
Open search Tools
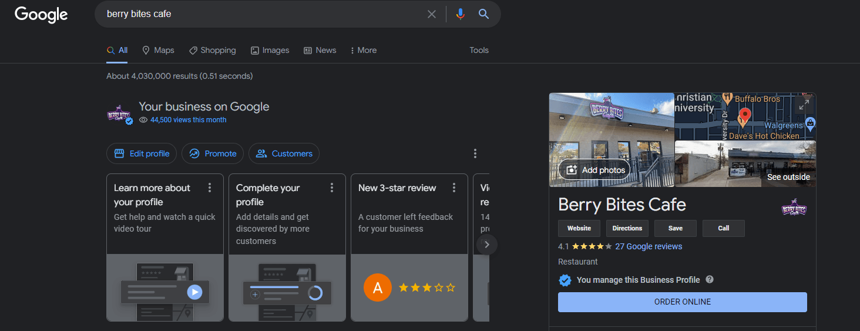point(479,51)
